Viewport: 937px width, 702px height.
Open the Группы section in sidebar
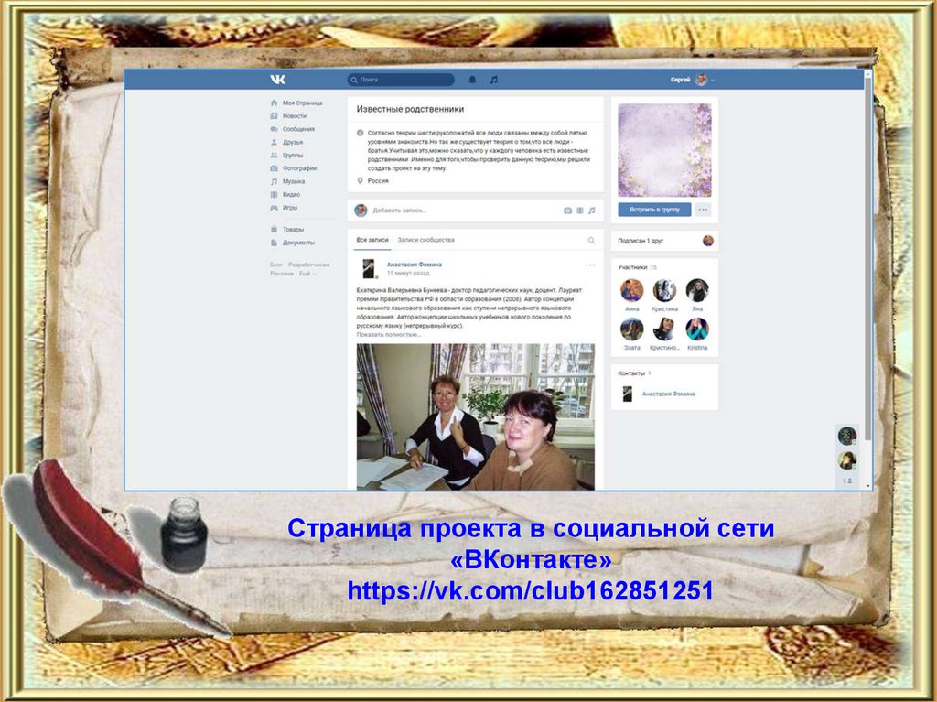click(x=296, y=155)
